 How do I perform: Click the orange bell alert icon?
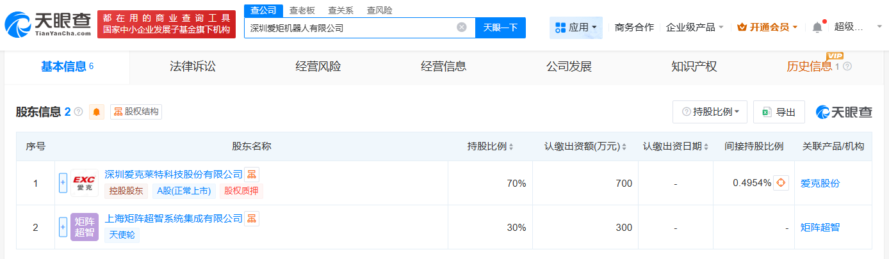[x=97, y=112]
